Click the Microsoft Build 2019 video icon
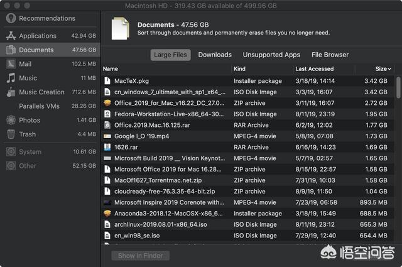This screenshot has width=402, height=267. click(x=107, y=158)
